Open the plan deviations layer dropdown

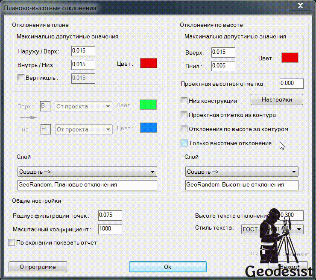coord(87,172)
